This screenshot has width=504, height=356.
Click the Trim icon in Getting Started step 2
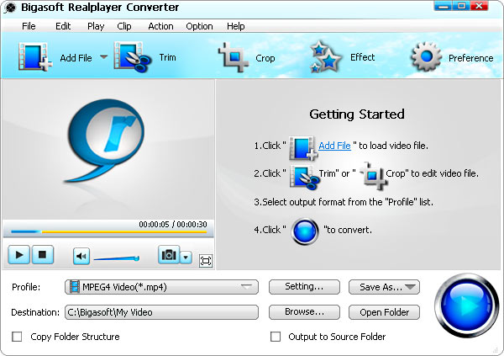pyautogui.click(x=304, y=176)
